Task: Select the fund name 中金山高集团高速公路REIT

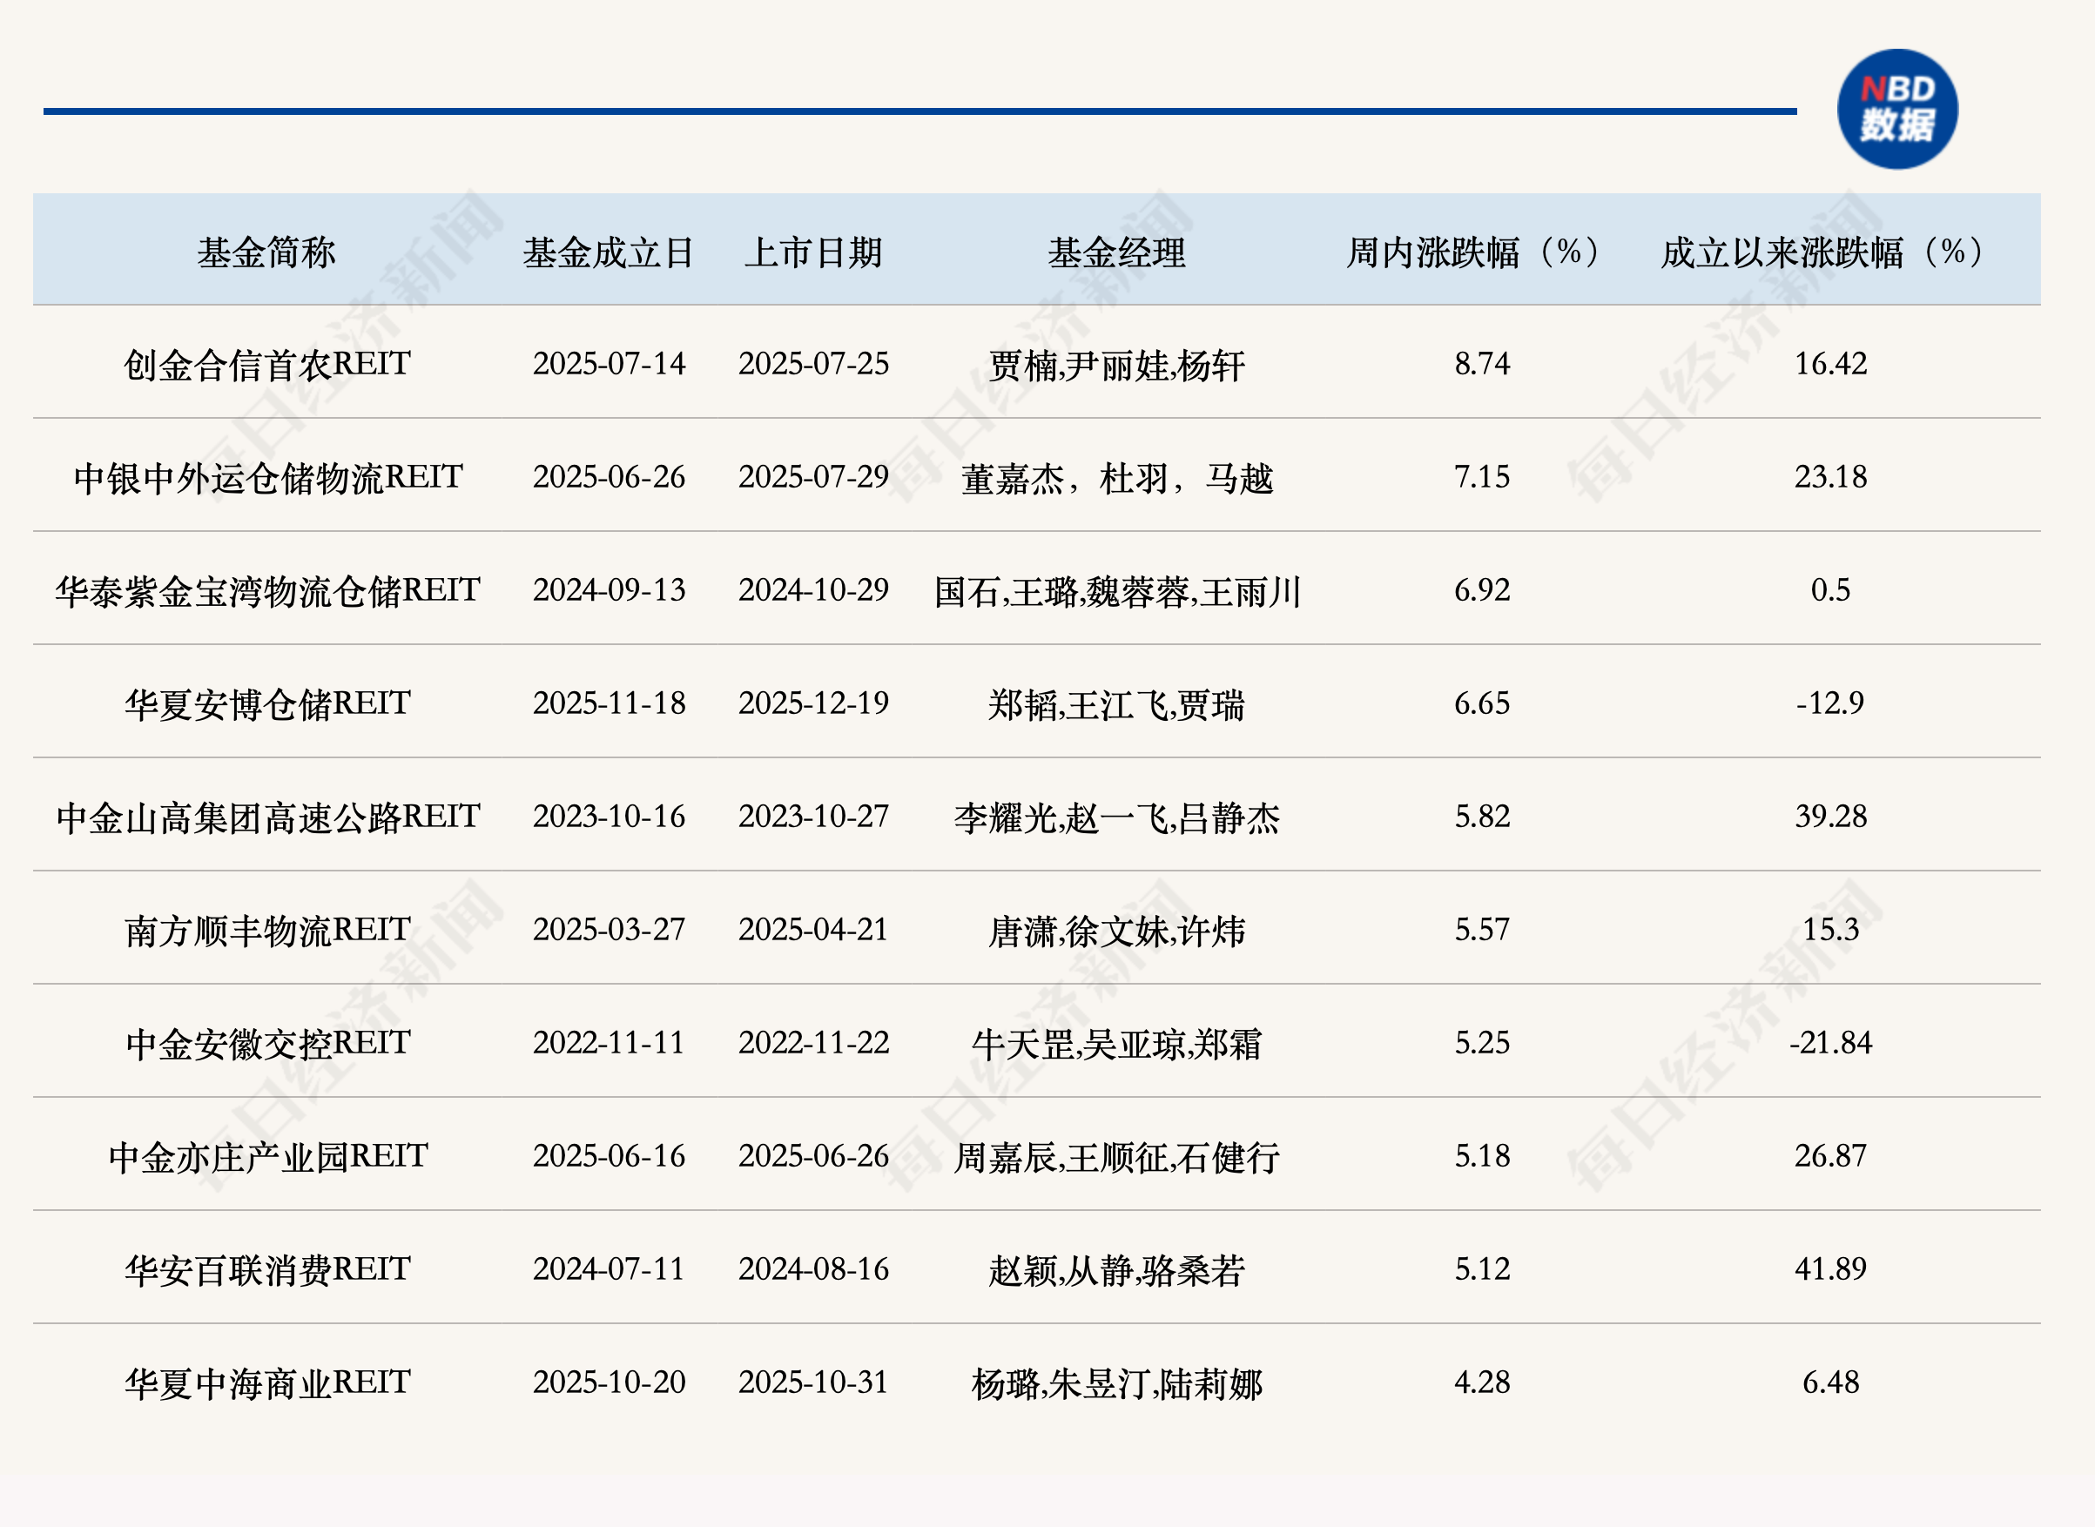Action: point(268,817)
